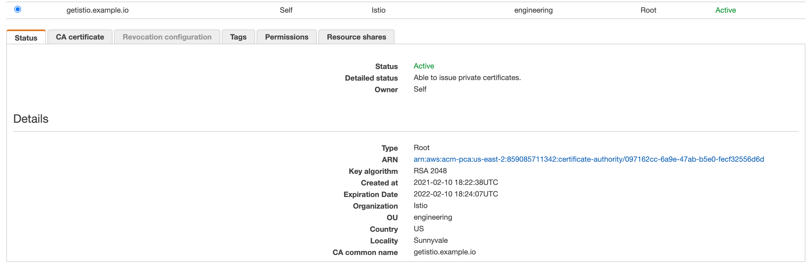This screenshot has width=808, height=266.
Task: Click the CA common name value getistio.example.io
Action: (x=444, y=252)
